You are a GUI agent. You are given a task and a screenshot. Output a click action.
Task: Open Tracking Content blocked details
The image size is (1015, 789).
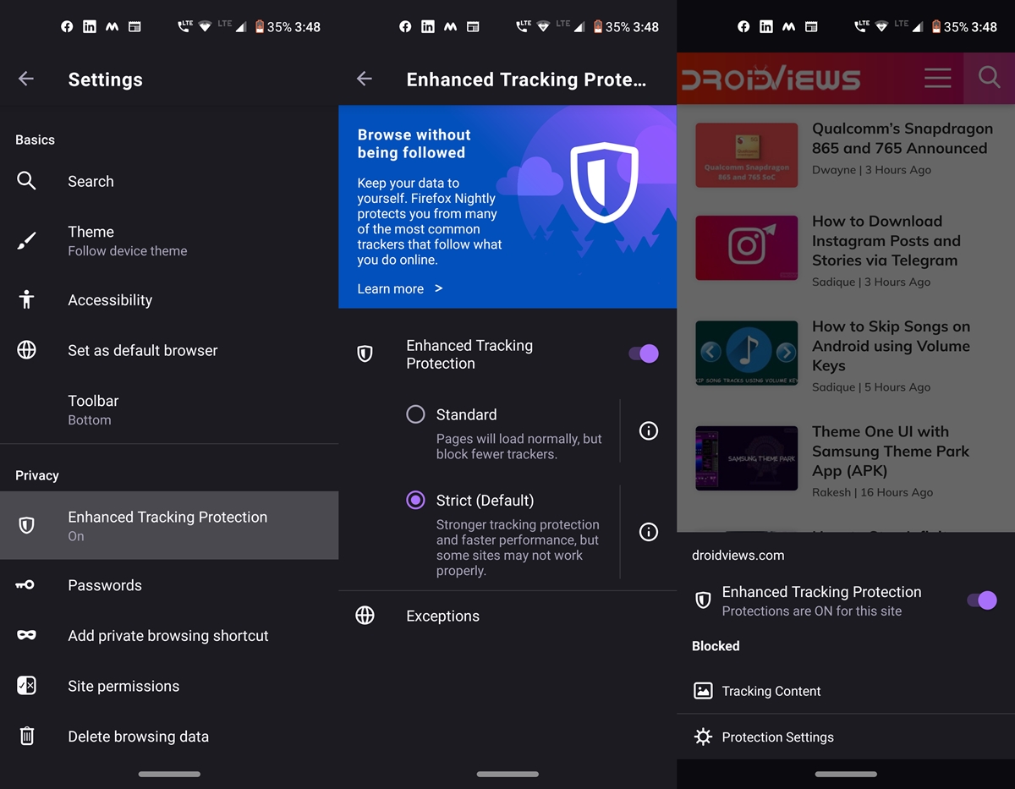click(846, 691)
